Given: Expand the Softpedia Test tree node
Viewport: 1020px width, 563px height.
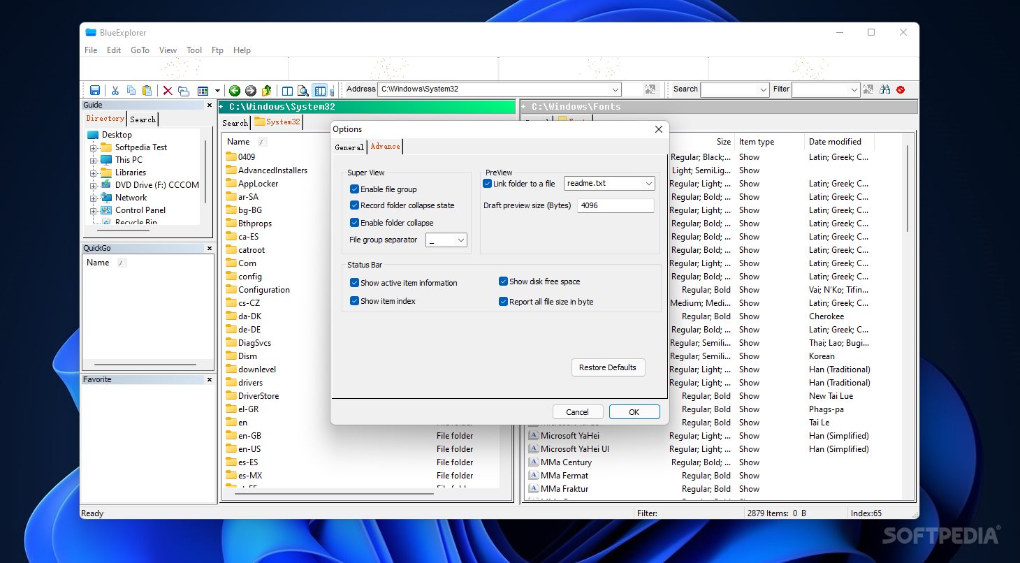Looking at the screenshot, I should [93, 148].
